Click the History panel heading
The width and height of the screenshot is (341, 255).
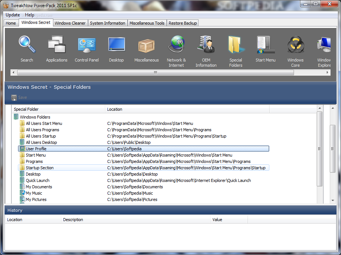click(x=15, y=210)
